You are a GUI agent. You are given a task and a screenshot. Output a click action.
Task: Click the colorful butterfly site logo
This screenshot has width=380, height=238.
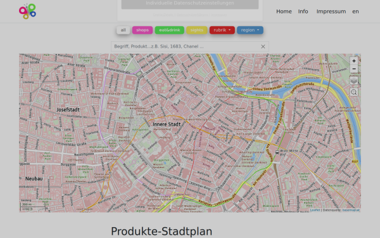tap(27, 11)
